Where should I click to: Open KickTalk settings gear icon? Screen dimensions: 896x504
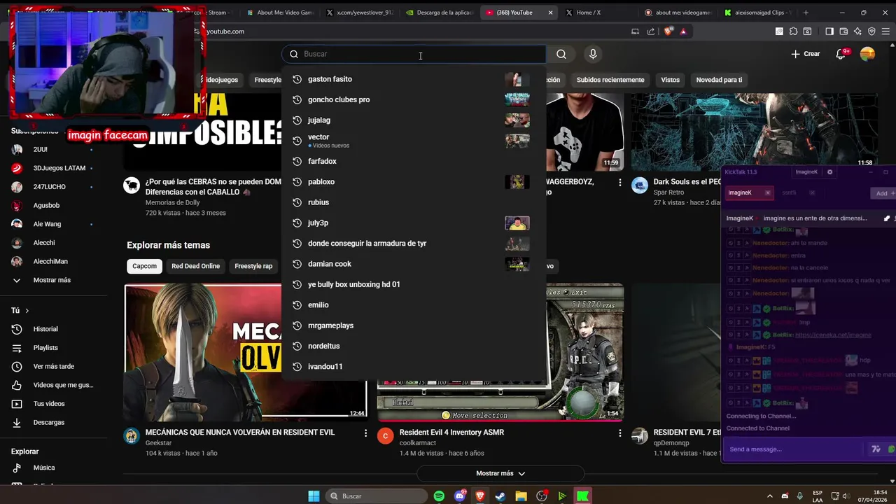pos(830,172)
